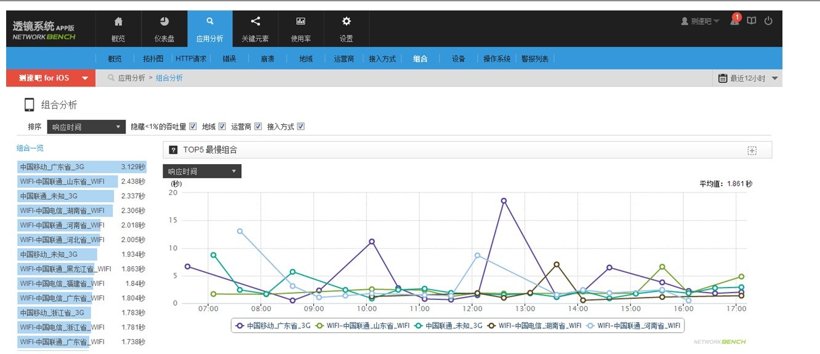Uncheck the 地域 checkbox
Screen dimensions: 820x354
[x=222, y=127]
